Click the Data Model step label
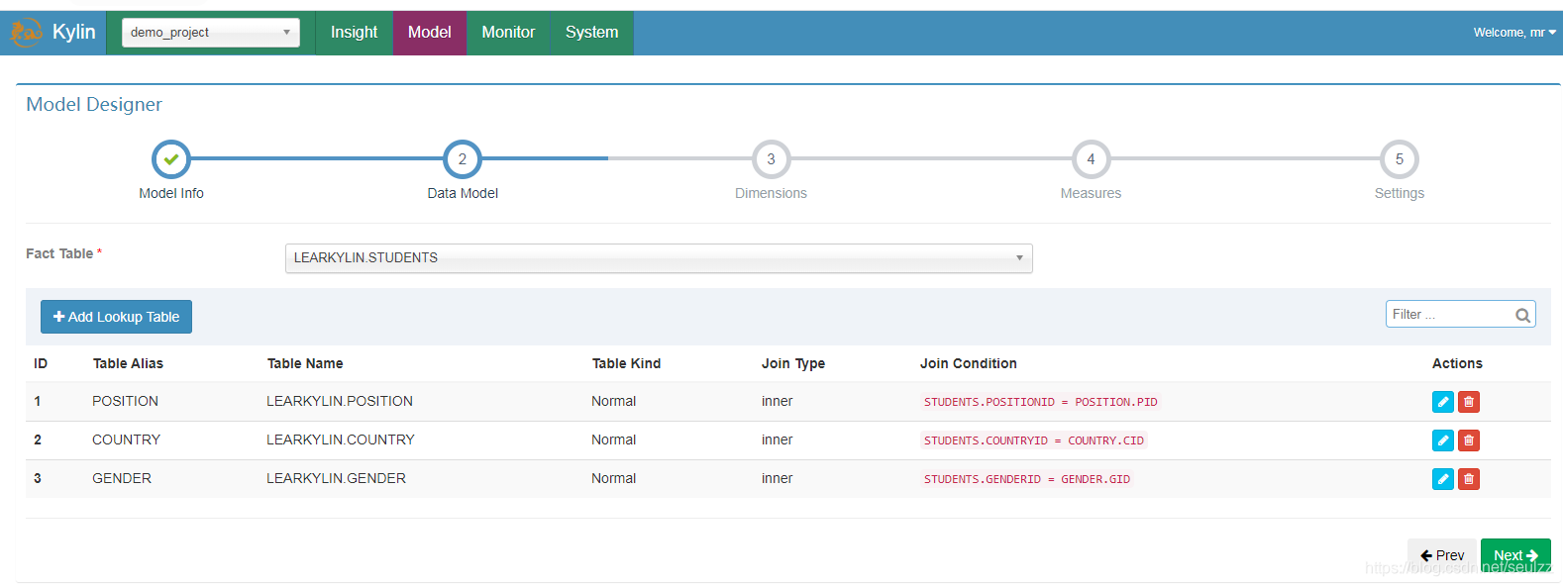This screenshot has width=1563, height=586. pos(463,193)
